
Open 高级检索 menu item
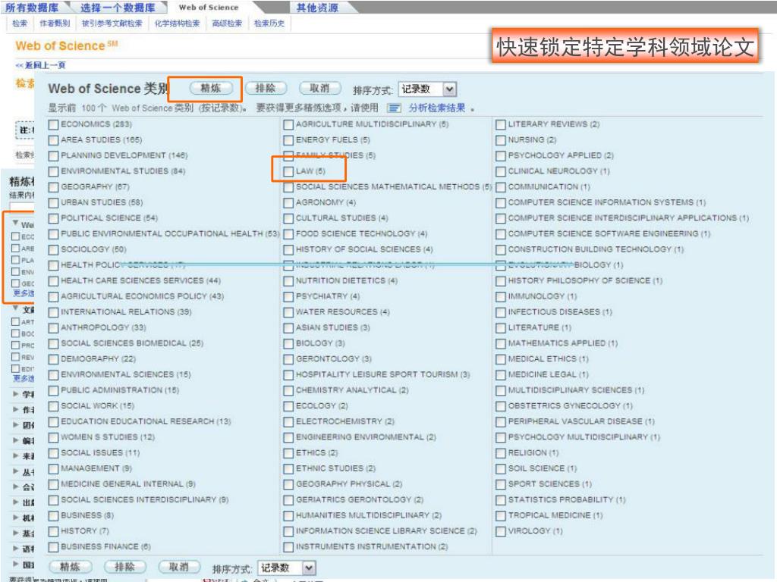click(227, 23)
